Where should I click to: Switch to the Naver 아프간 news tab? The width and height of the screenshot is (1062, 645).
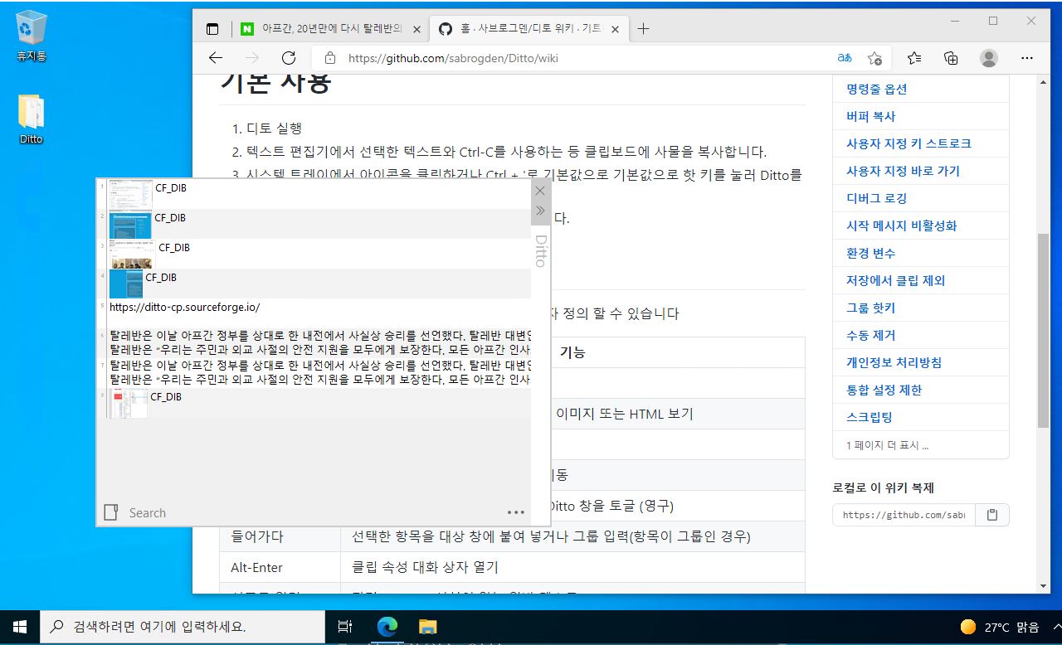(330, 29)
